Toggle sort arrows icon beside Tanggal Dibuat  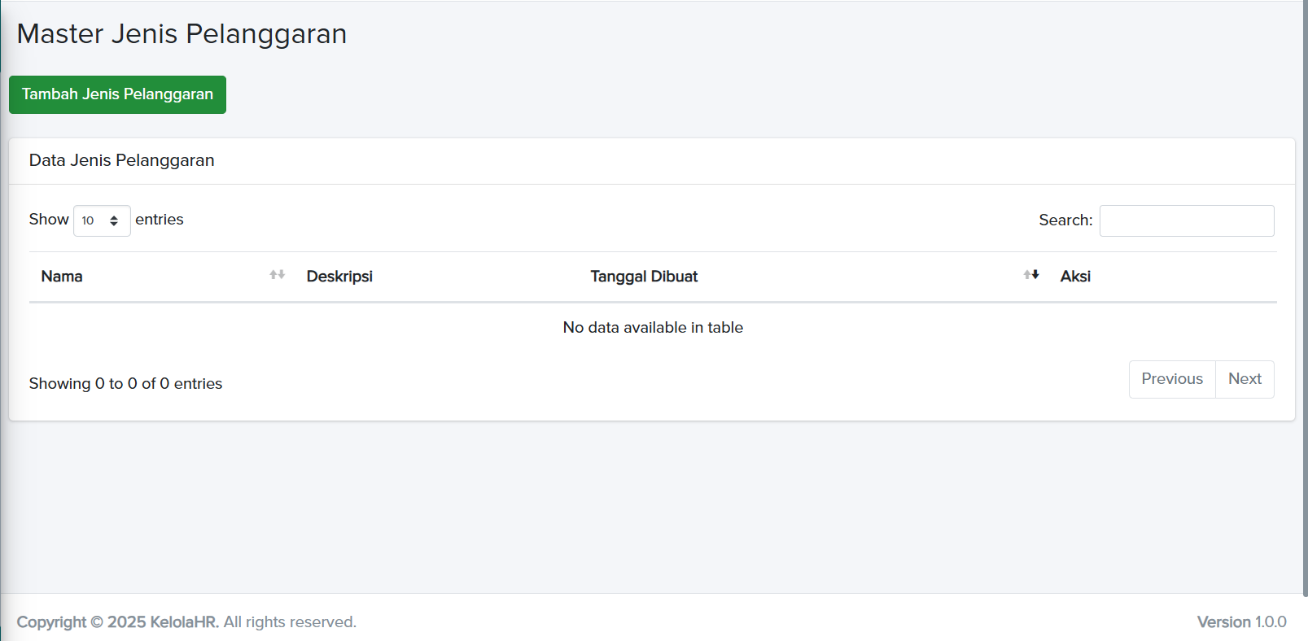point(1031,275)
